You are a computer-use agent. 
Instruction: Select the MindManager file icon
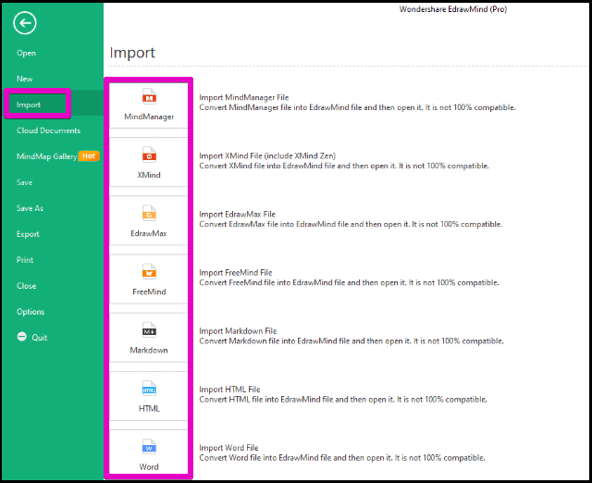pyautogui.click(x=149, y=96)
